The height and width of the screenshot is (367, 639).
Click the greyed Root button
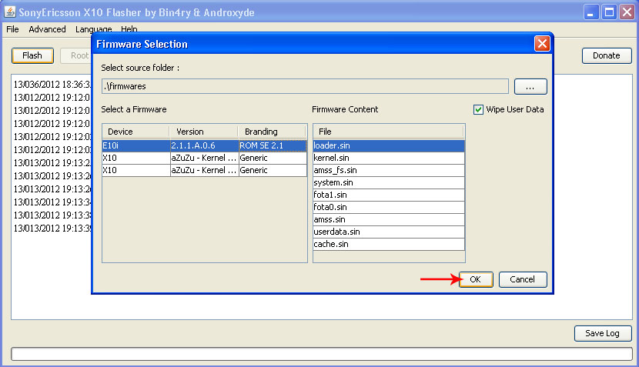coord(76,56)
